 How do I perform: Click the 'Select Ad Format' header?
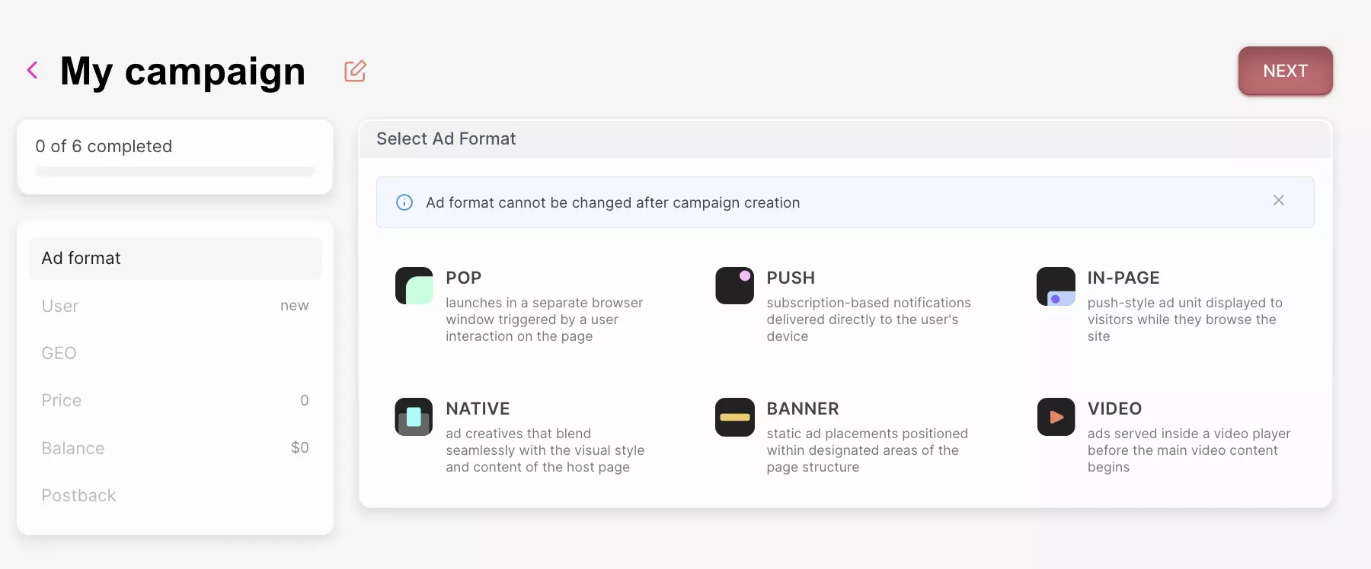point(446,138)
